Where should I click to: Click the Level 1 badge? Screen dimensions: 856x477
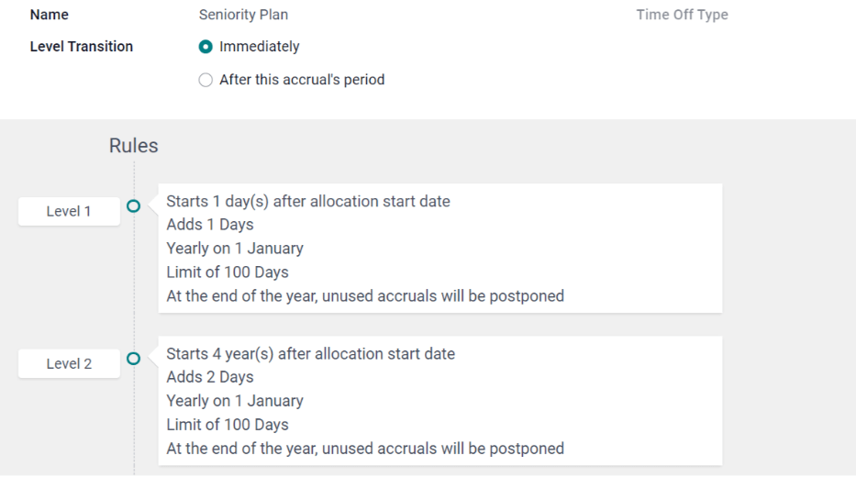tap(69, 211)
